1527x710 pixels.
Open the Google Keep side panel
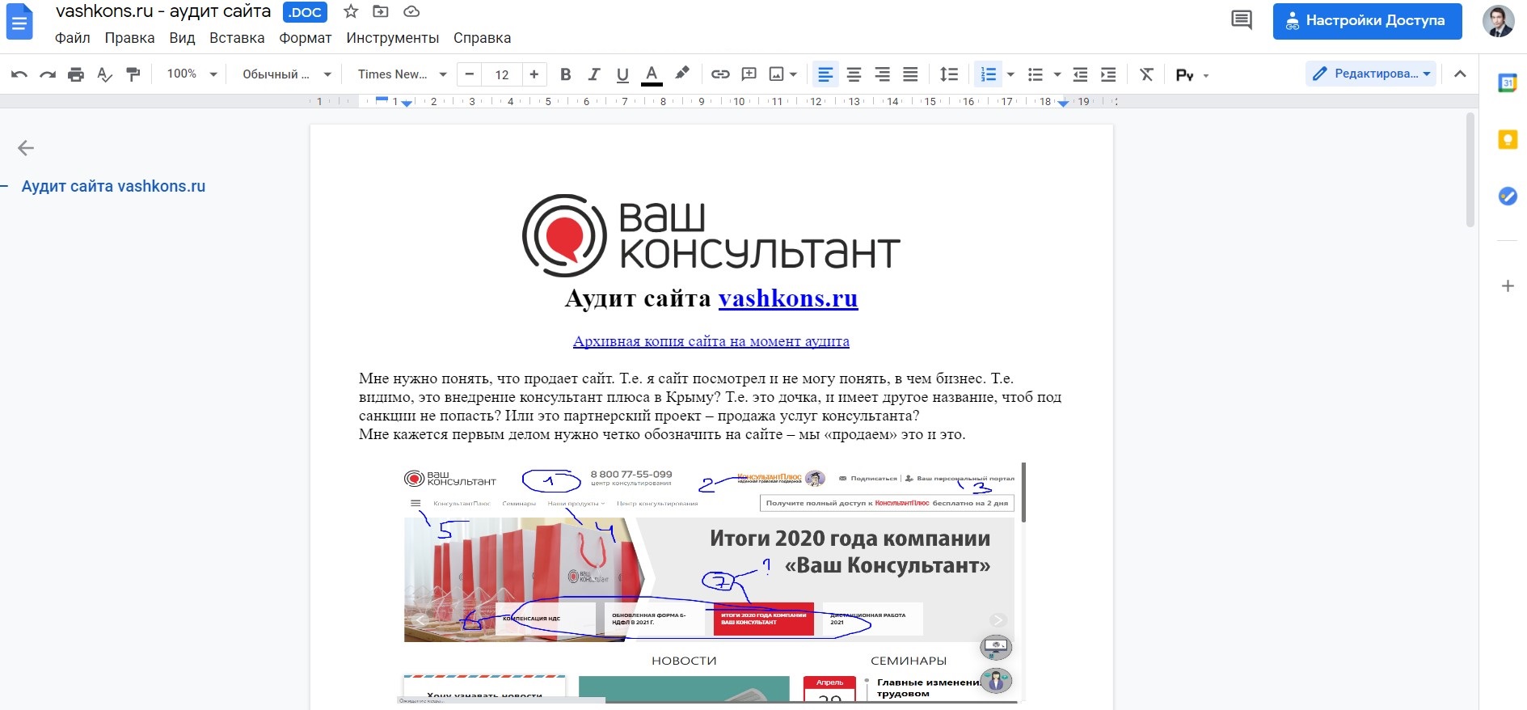click(x=1508, y=139)
